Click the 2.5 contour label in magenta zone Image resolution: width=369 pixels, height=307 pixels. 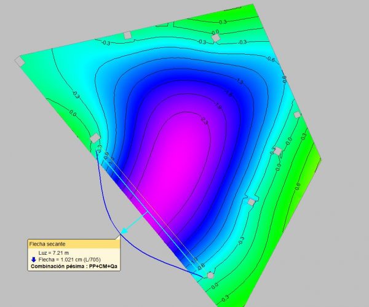[204, 122]
